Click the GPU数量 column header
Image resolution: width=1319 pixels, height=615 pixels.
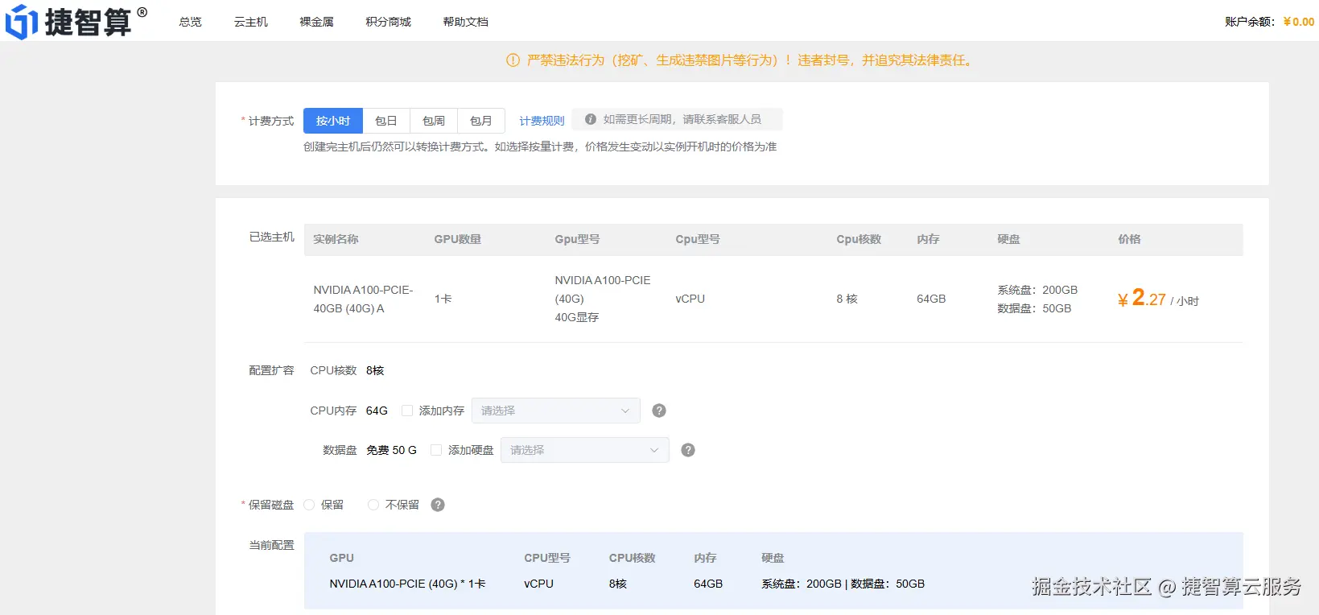[458, 239]
